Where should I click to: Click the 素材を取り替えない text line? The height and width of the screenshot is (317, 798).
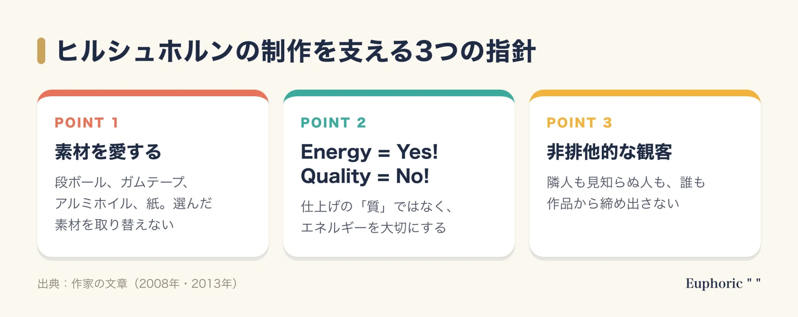pos(114,224)
